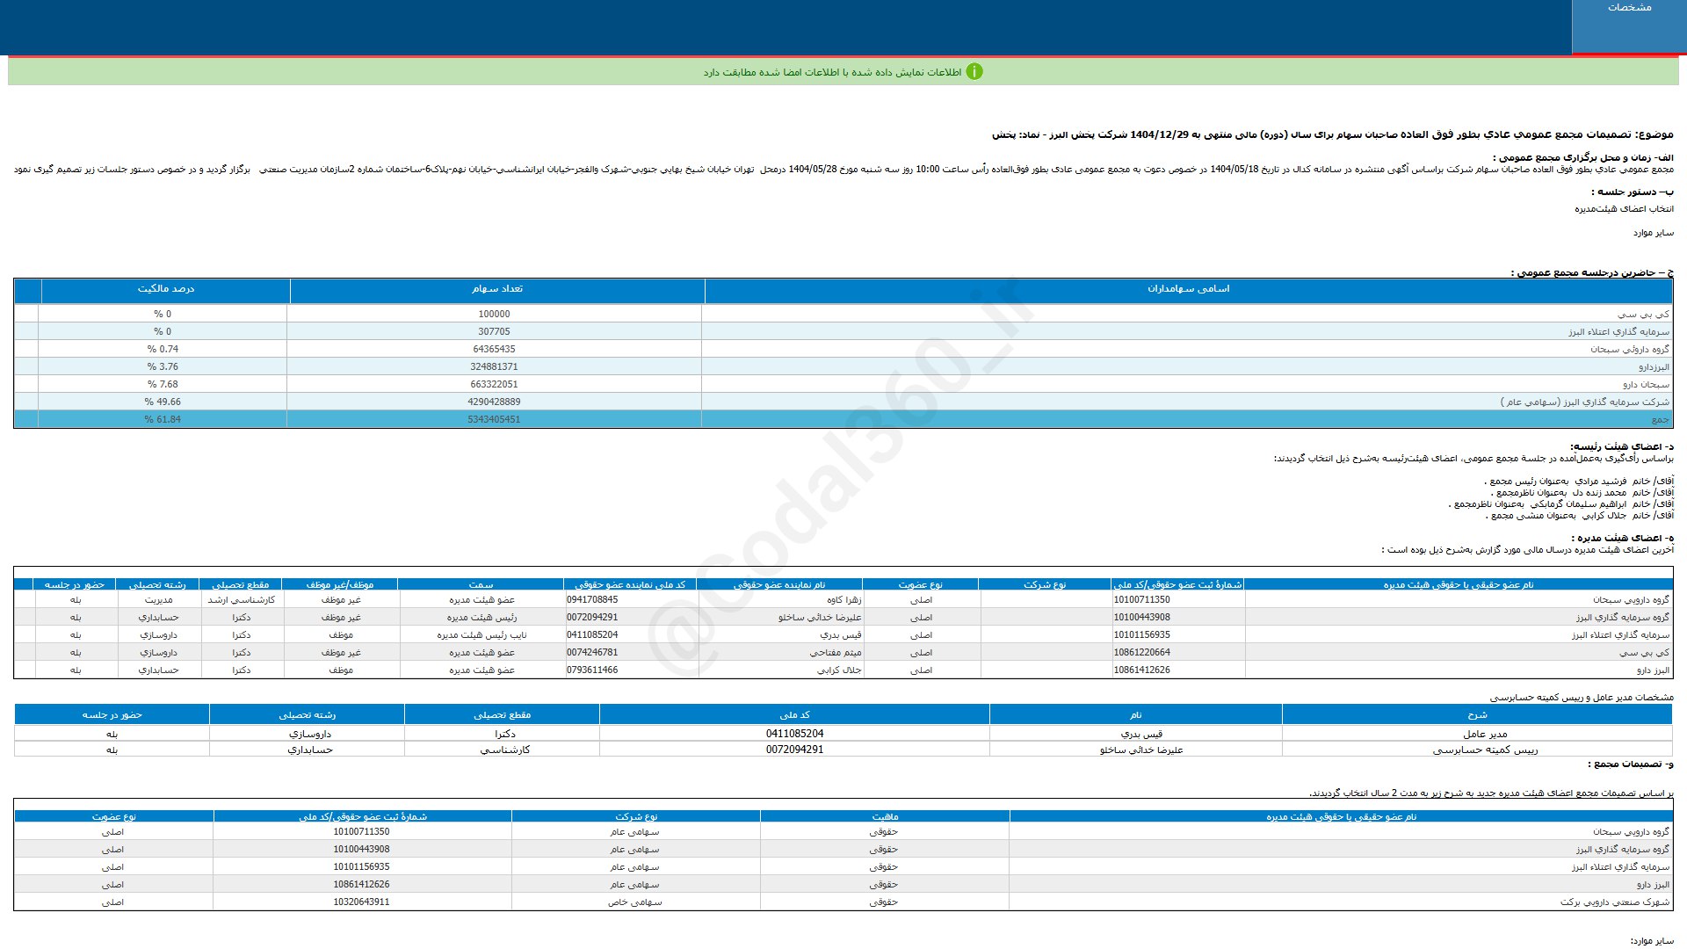Select the share count 663322051
1687x949 pixels.
tap(494, 384)
